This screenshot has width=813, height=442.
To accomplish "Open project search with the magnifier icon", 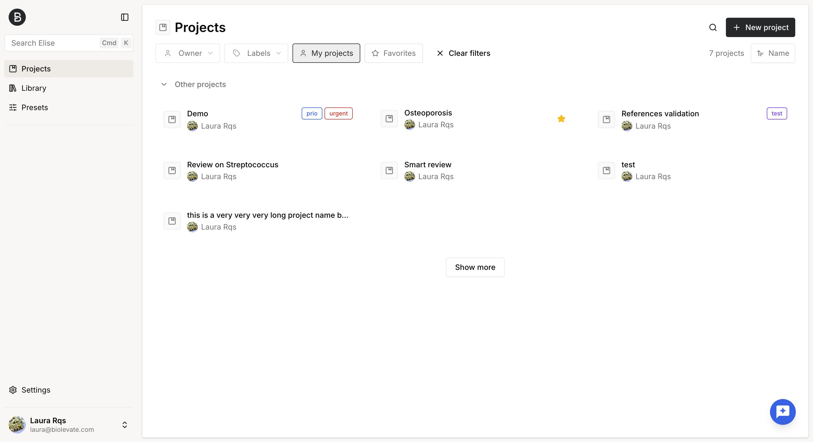I will click(x=713, y=27).
